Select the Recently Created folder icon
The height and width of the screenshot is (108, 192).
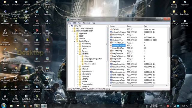click(x=174, y=4)
